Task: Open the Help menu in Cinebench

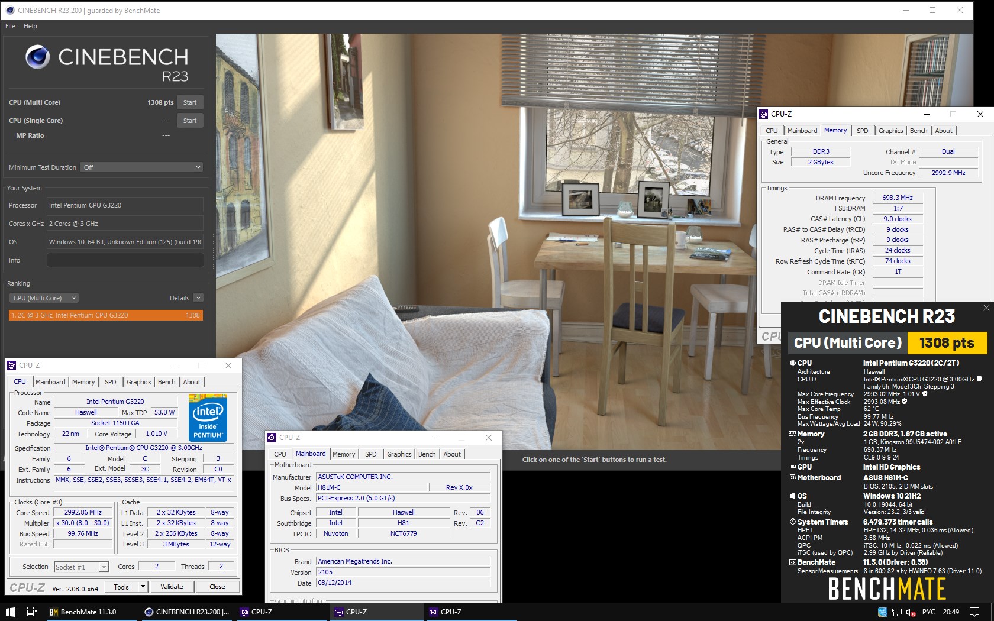Action: (30, 26)
